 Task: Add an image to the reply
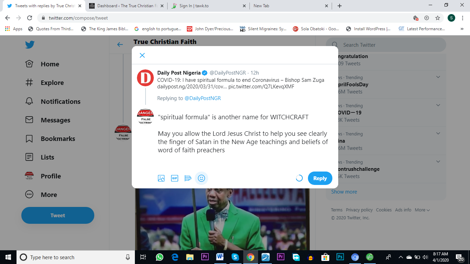pos(161,178)
